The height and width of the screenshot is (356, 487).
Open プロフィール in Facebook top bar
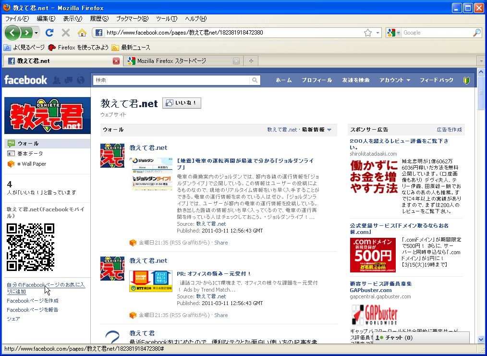tap(317, 80)
